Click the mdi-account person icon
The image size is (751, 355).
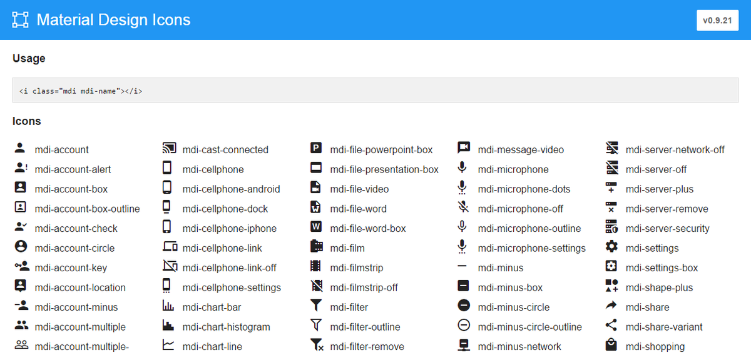click(20, 148)
